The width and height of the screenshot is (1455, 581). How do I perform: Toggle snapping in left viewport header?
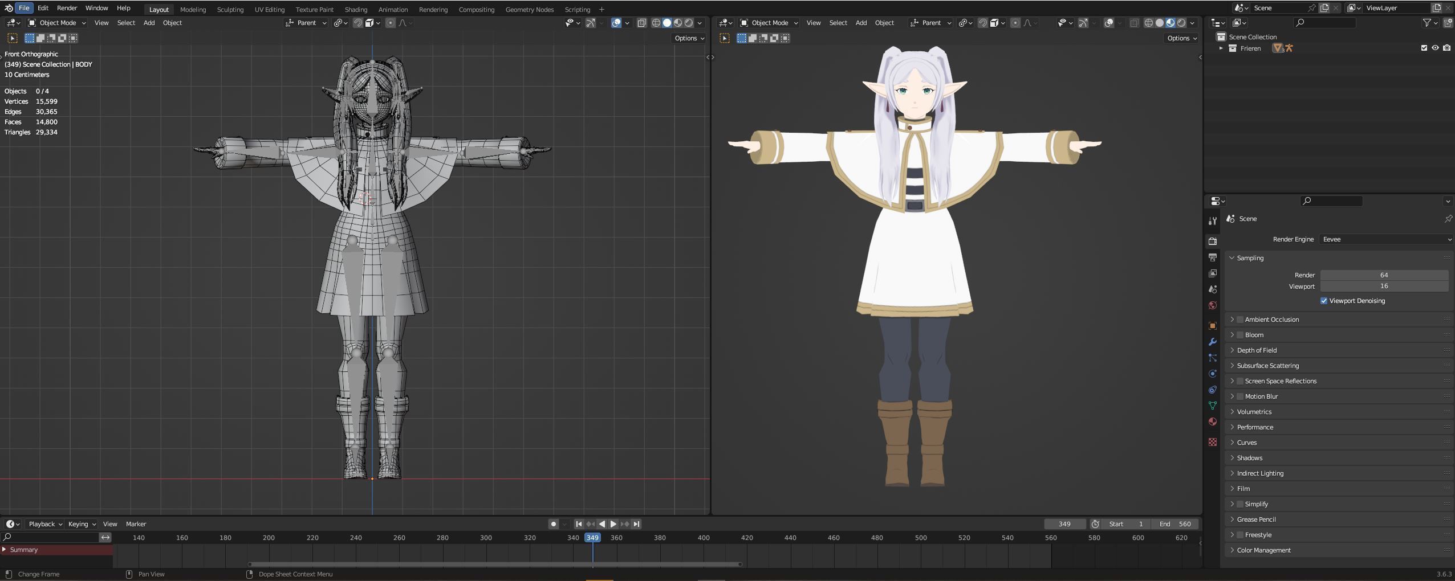pos(357,23)
